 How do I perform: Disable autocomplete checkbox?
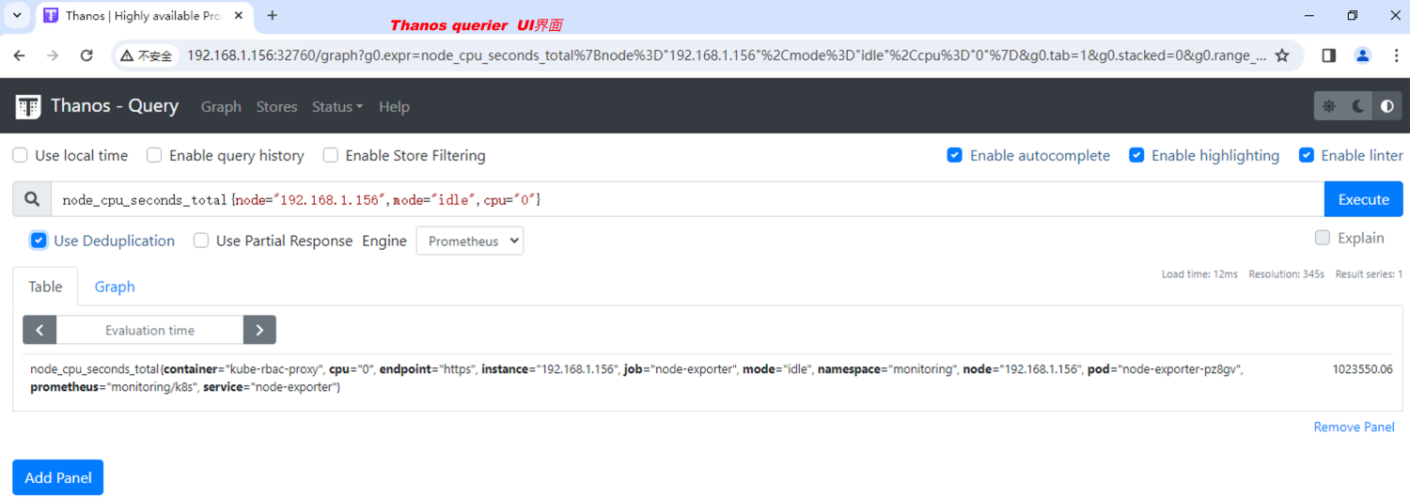click(x=955, y=155)
